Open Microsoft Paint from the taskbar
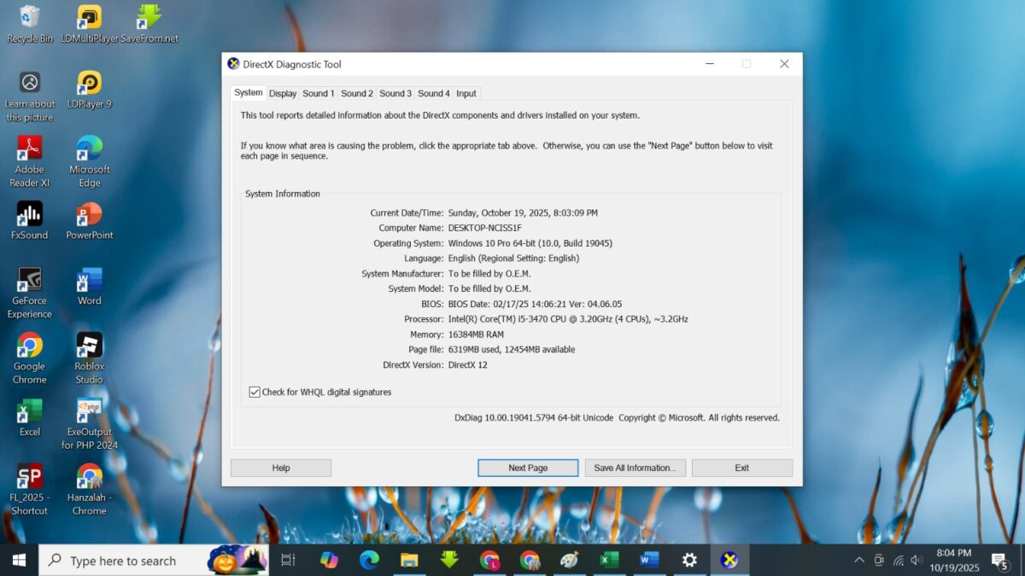 tap(570, 560)
